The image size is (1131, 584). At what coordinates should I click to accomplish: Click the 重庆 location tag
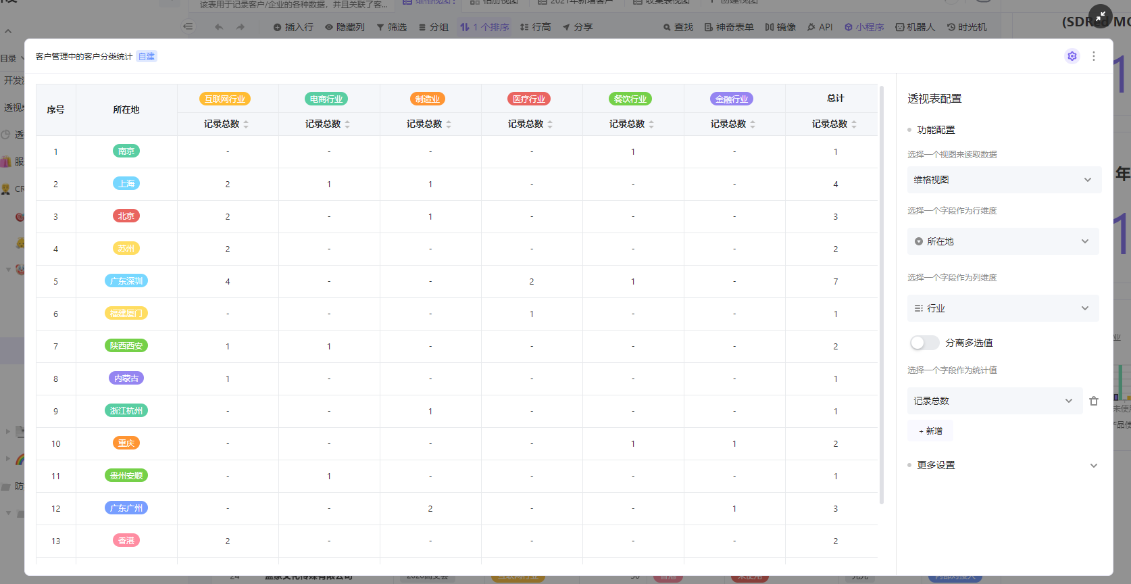tap(126, 443)
